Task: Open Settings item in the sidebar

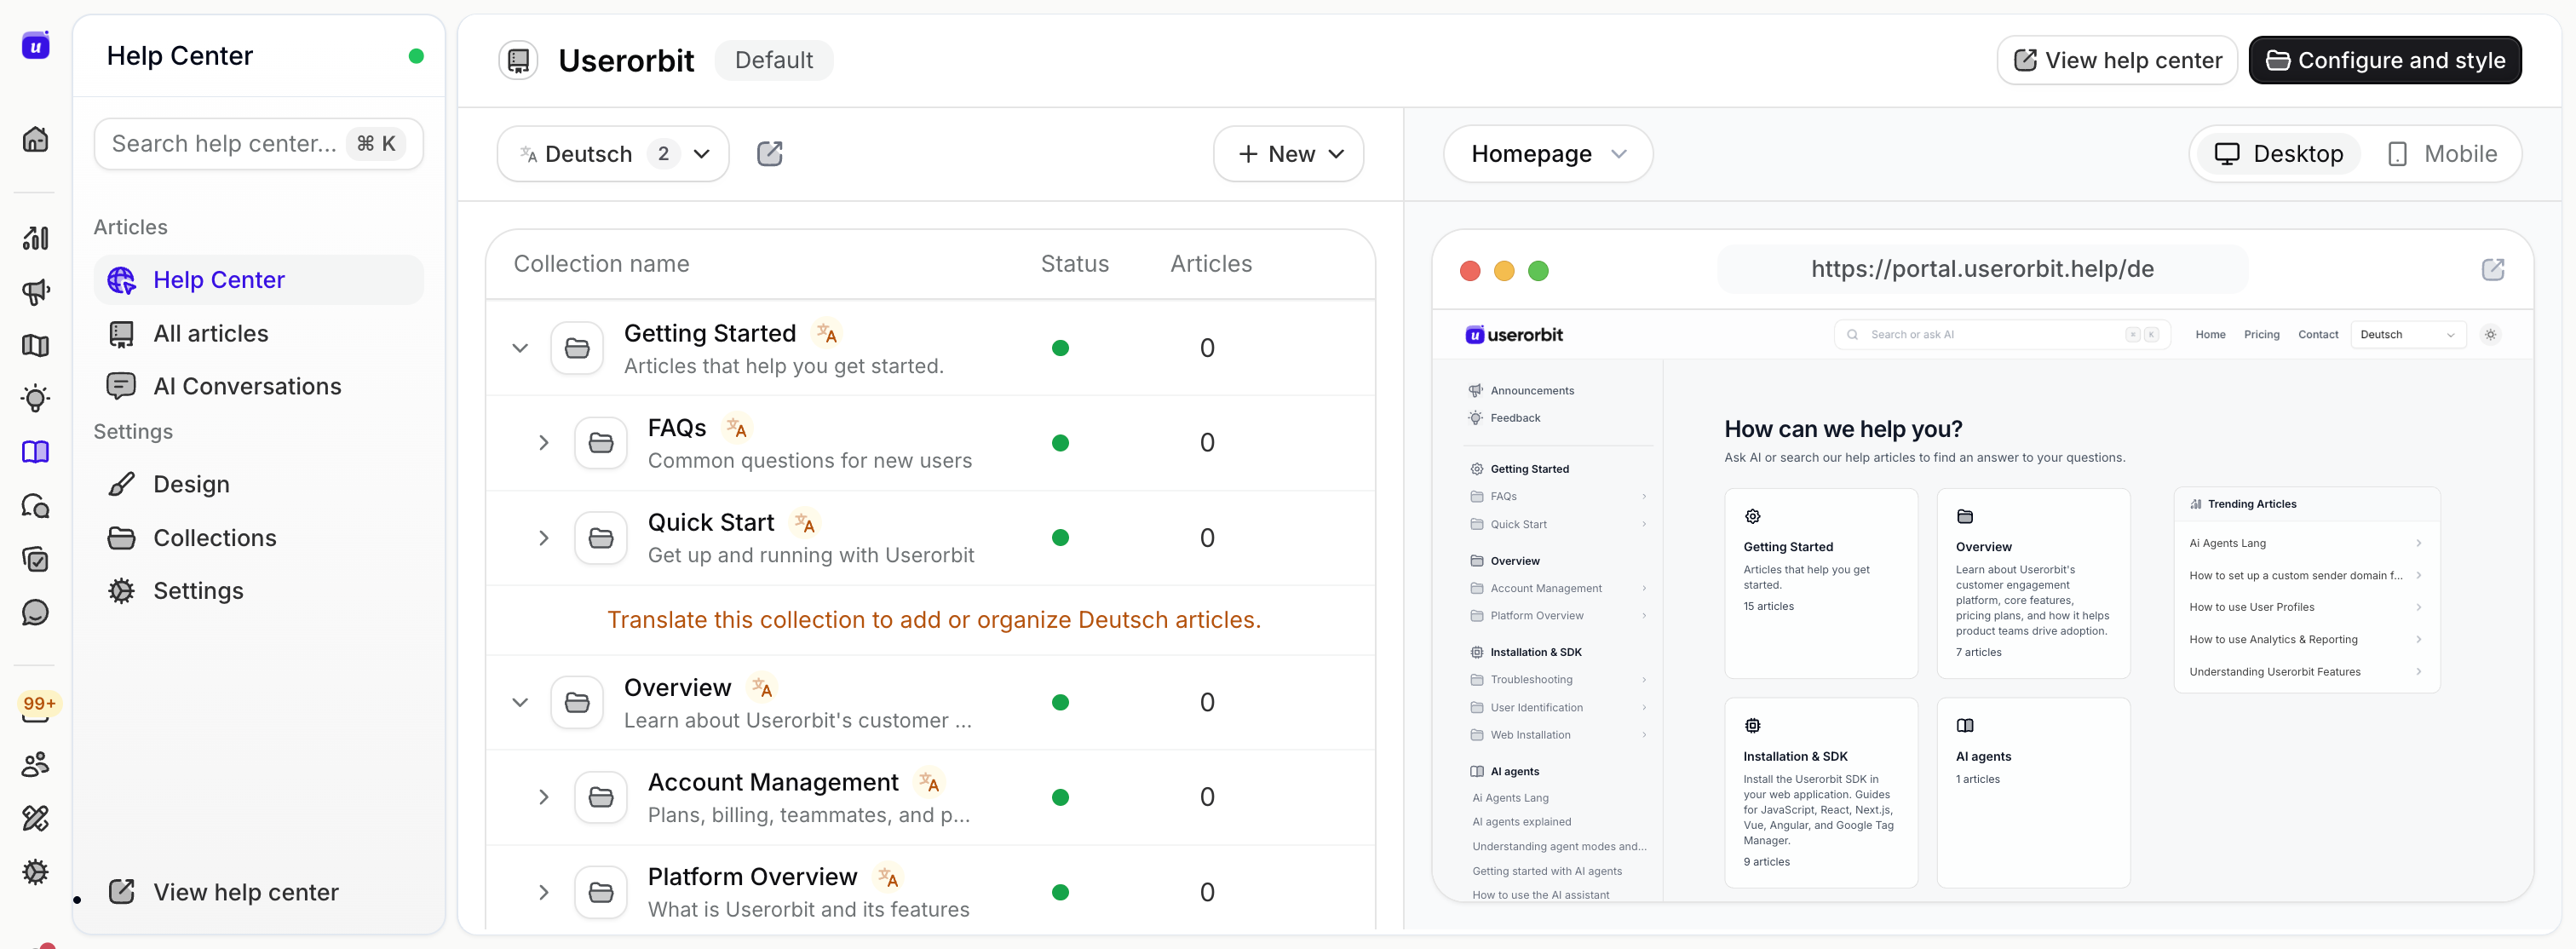Action: click(x=258, y=591)
